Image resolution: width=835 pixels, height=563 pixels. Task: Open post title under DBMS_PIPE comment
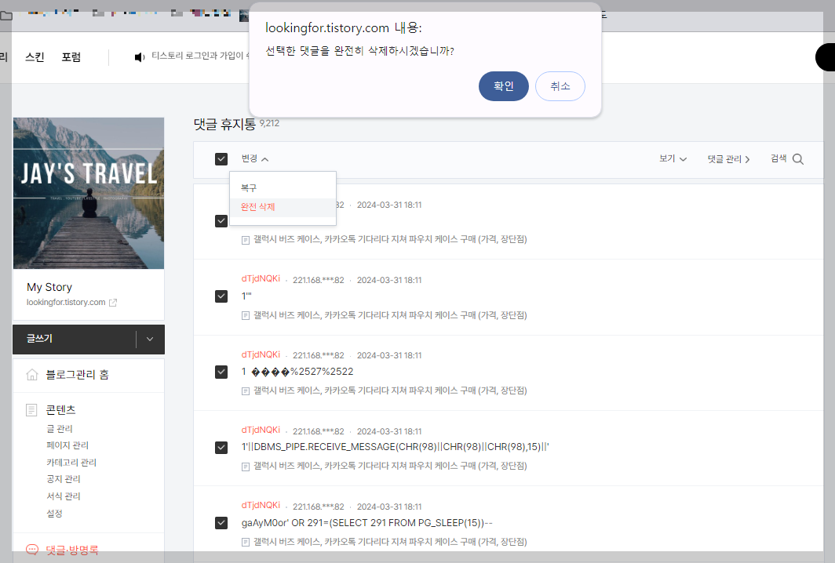390,466
